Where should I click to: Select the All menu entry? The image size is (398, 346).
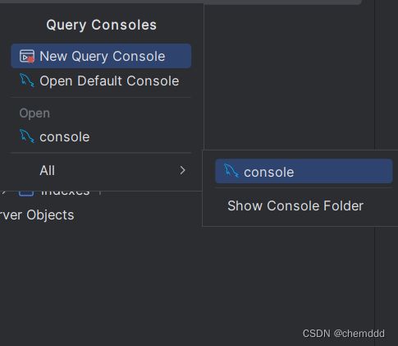[x=101, y=170]
